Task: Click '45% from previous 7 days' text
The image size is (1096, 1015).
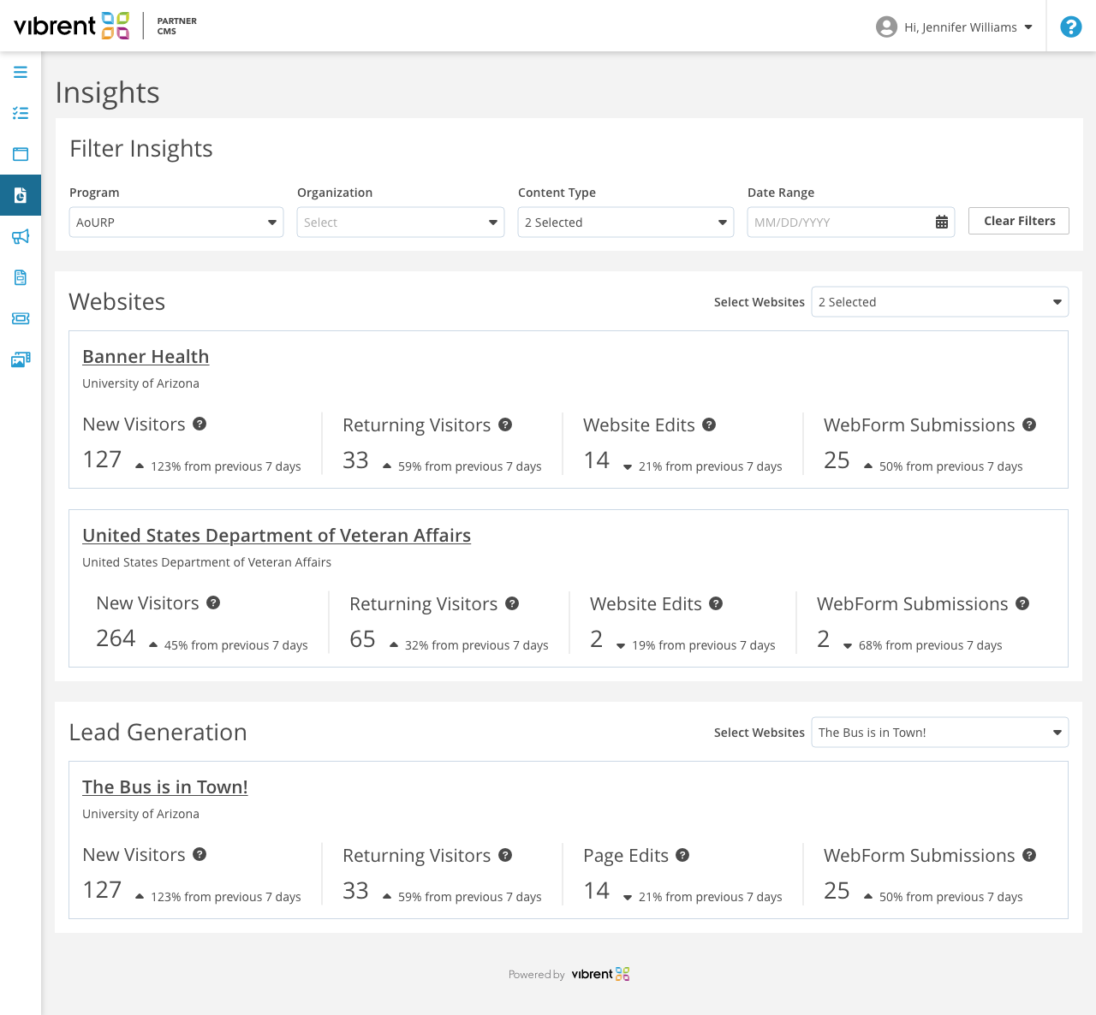Action: pos(235,645)
